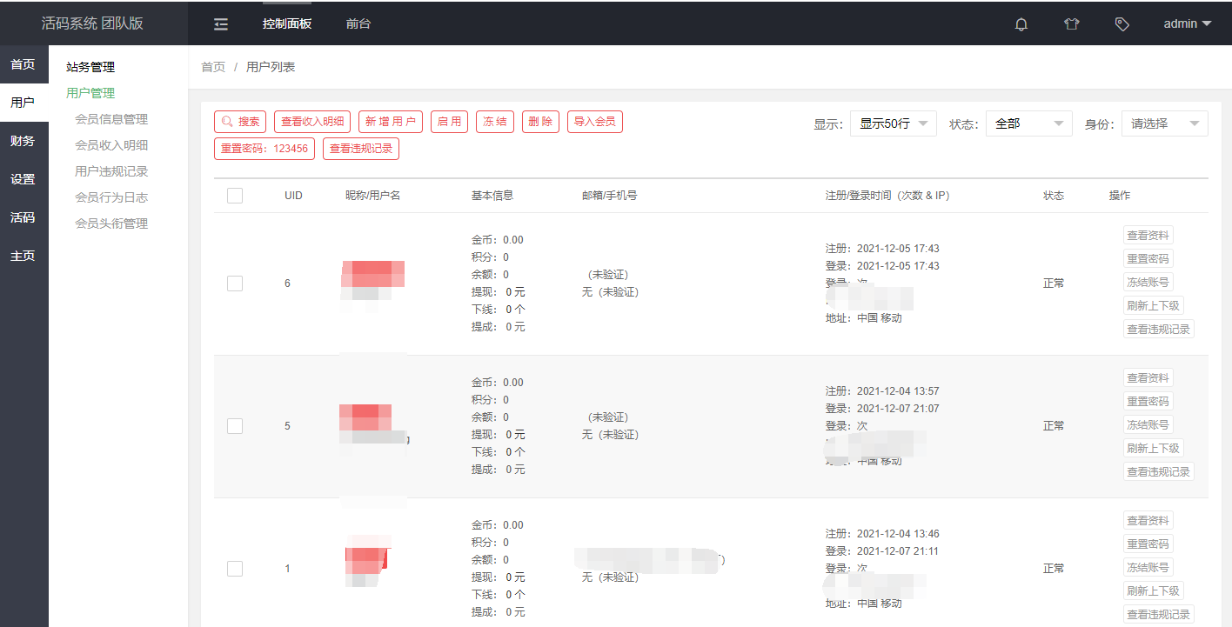
Task: Click the 查看收入明细 button
Action: pos(312,122)
